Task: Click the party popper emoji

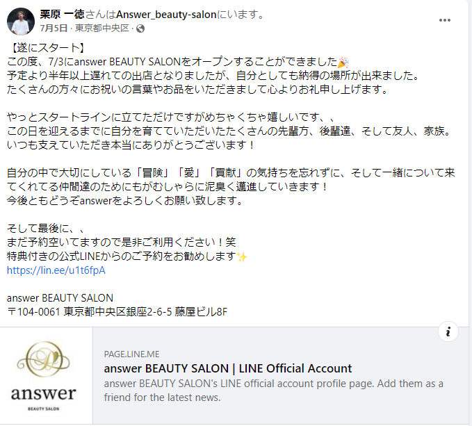Action: tap(343, 62)
